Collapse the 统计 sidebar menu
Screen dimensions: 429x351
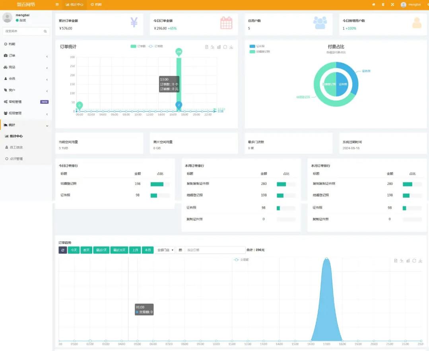(26, 125)
